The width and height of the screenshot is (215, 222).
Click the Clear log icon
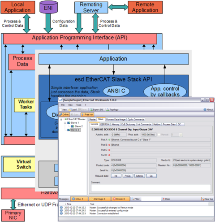[x=202, y=199]
